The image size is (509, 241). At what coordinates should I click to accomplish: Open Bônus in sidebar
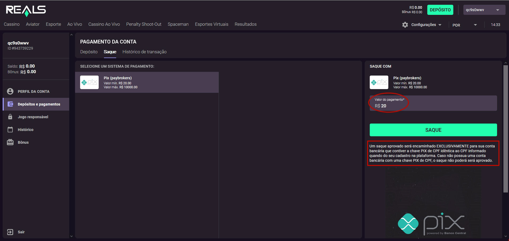pyautogui.click(x=36, y=142)
